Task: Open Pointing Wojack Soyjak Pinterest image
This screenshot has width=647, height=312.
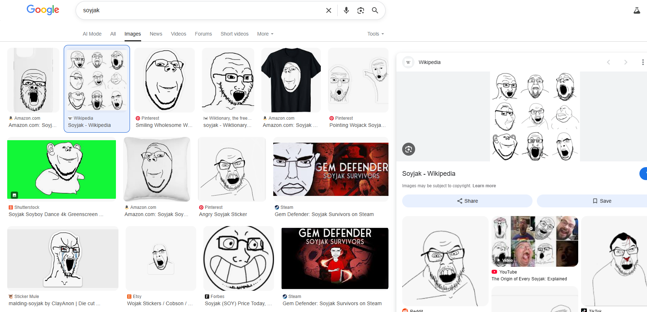Action: point(358,80)
